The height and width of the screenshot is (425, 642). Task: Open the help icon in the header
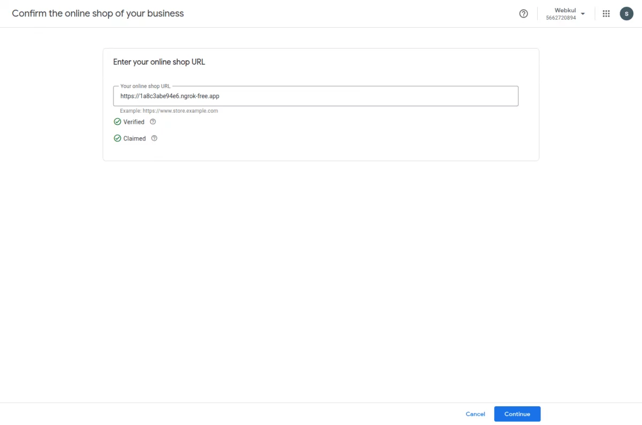523,13
